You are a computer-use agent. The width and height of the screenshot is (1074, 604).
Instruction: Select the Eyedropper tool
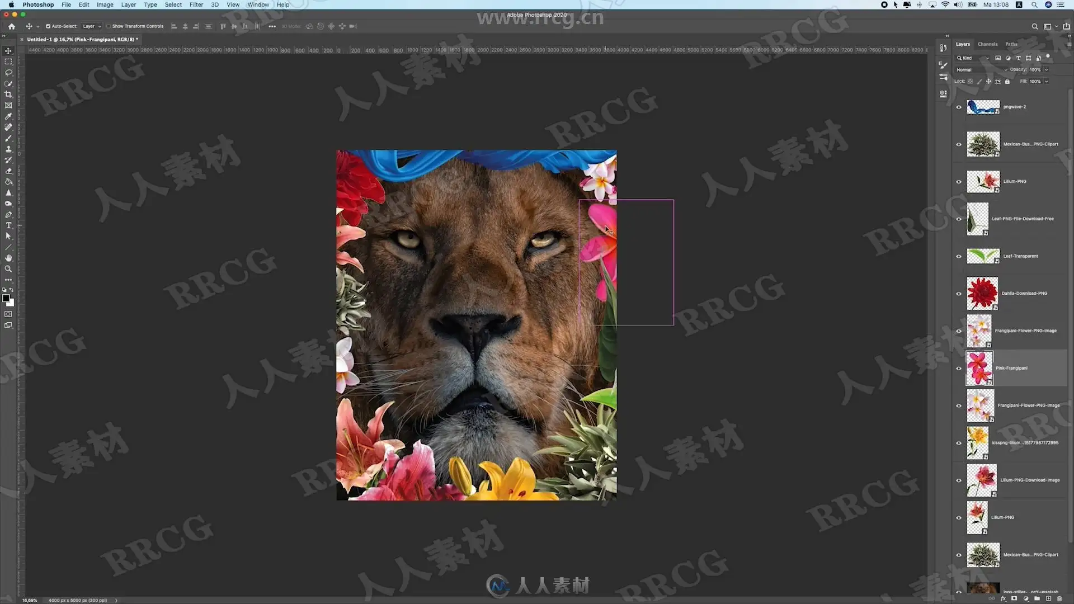click(8, 116)
